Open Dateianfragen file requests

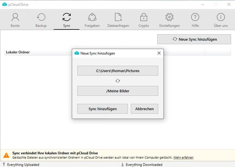[x=118, y=20]
